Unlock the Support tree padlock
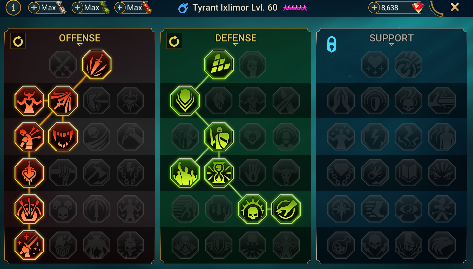The width and height of the screenshot is (473, 269). [x=332, y=44]
